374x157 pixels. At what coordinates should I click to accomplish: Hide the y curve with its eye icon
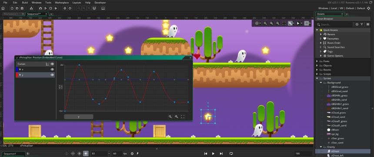(52, 75)
